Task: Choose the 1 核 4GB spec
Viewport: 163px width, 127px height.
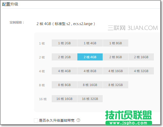Action: point(90,43)
